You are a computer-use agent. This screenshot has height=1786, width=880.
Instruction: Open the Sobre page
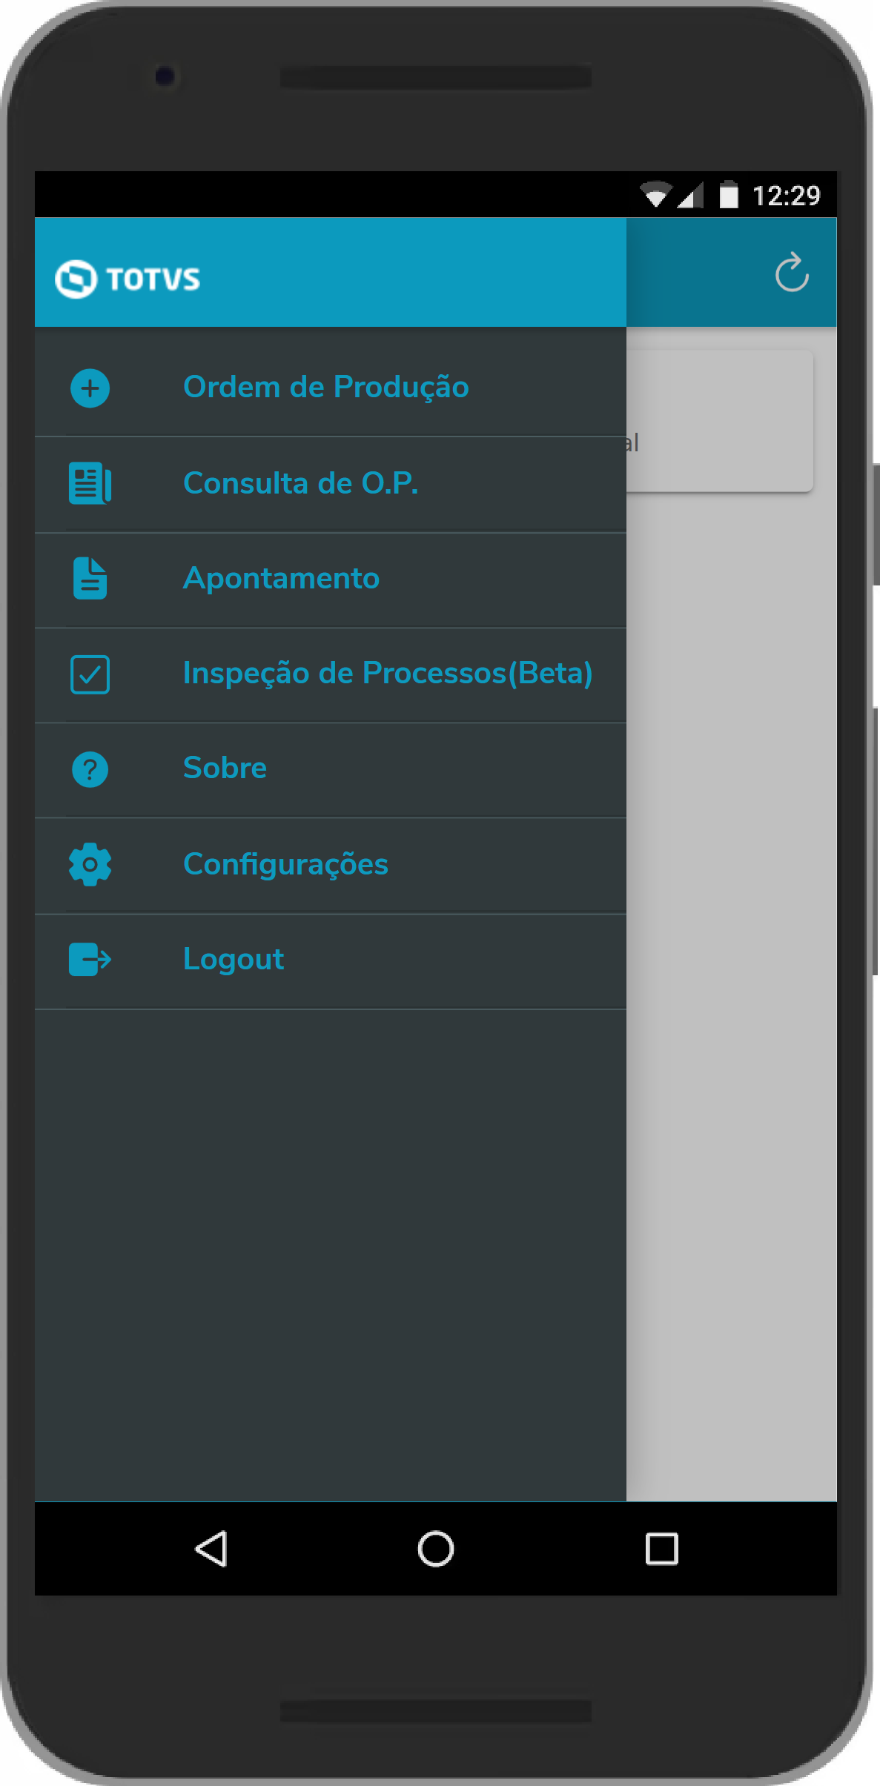tap(225, 768)
